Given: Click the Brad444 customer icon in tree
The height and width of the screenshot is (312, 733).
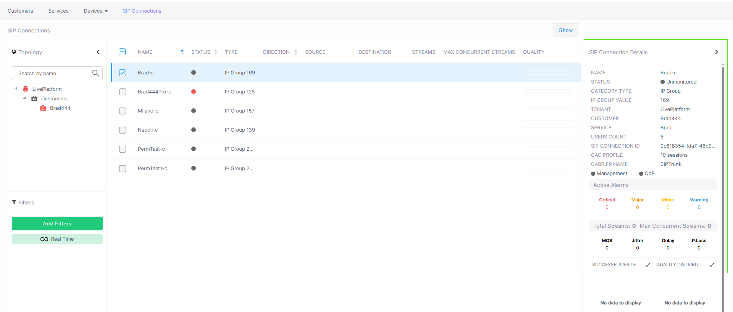Looking at the screenshot, I should pyautogui.click(x=43, y=108).
